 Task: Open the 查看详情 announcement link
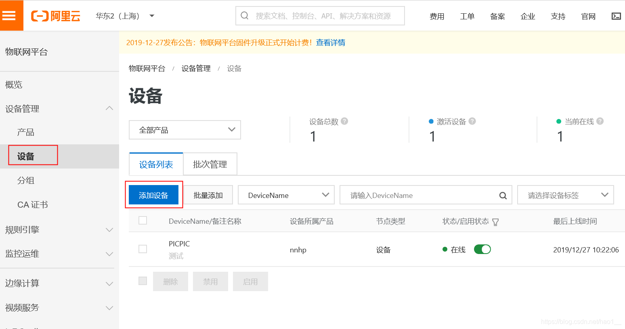pyautogui.click(x=331, y=43)
